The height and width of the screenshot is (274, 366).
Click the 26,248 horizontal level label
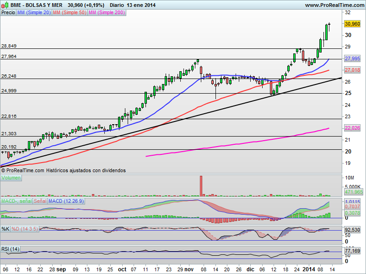pos(9,76)
